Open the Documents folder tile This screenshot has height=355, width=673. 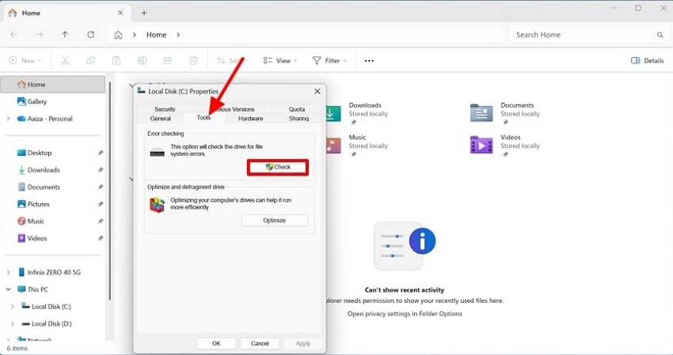(x=505, y=114)
